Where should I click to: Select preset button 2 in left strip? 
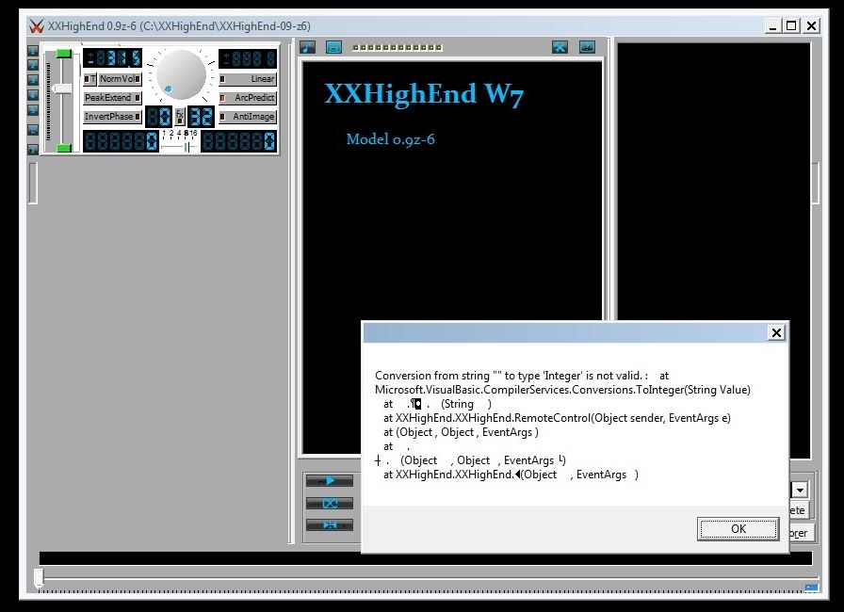click(33, 65)
